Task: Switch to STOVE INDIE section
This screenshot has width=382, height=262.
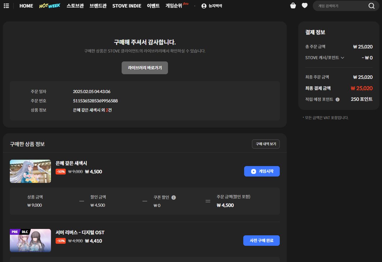Action: click(x=127, y=6)
